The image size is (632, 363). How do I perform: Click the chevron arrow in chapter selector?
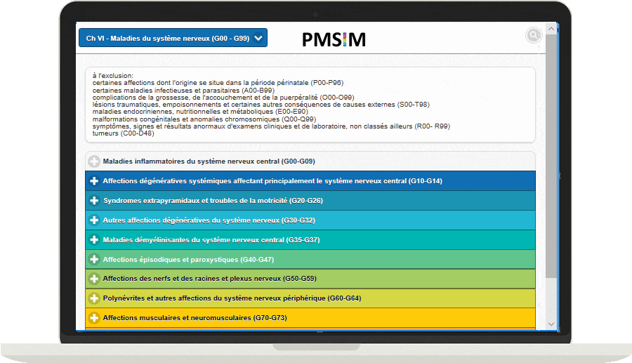click(x=258, y=39)
